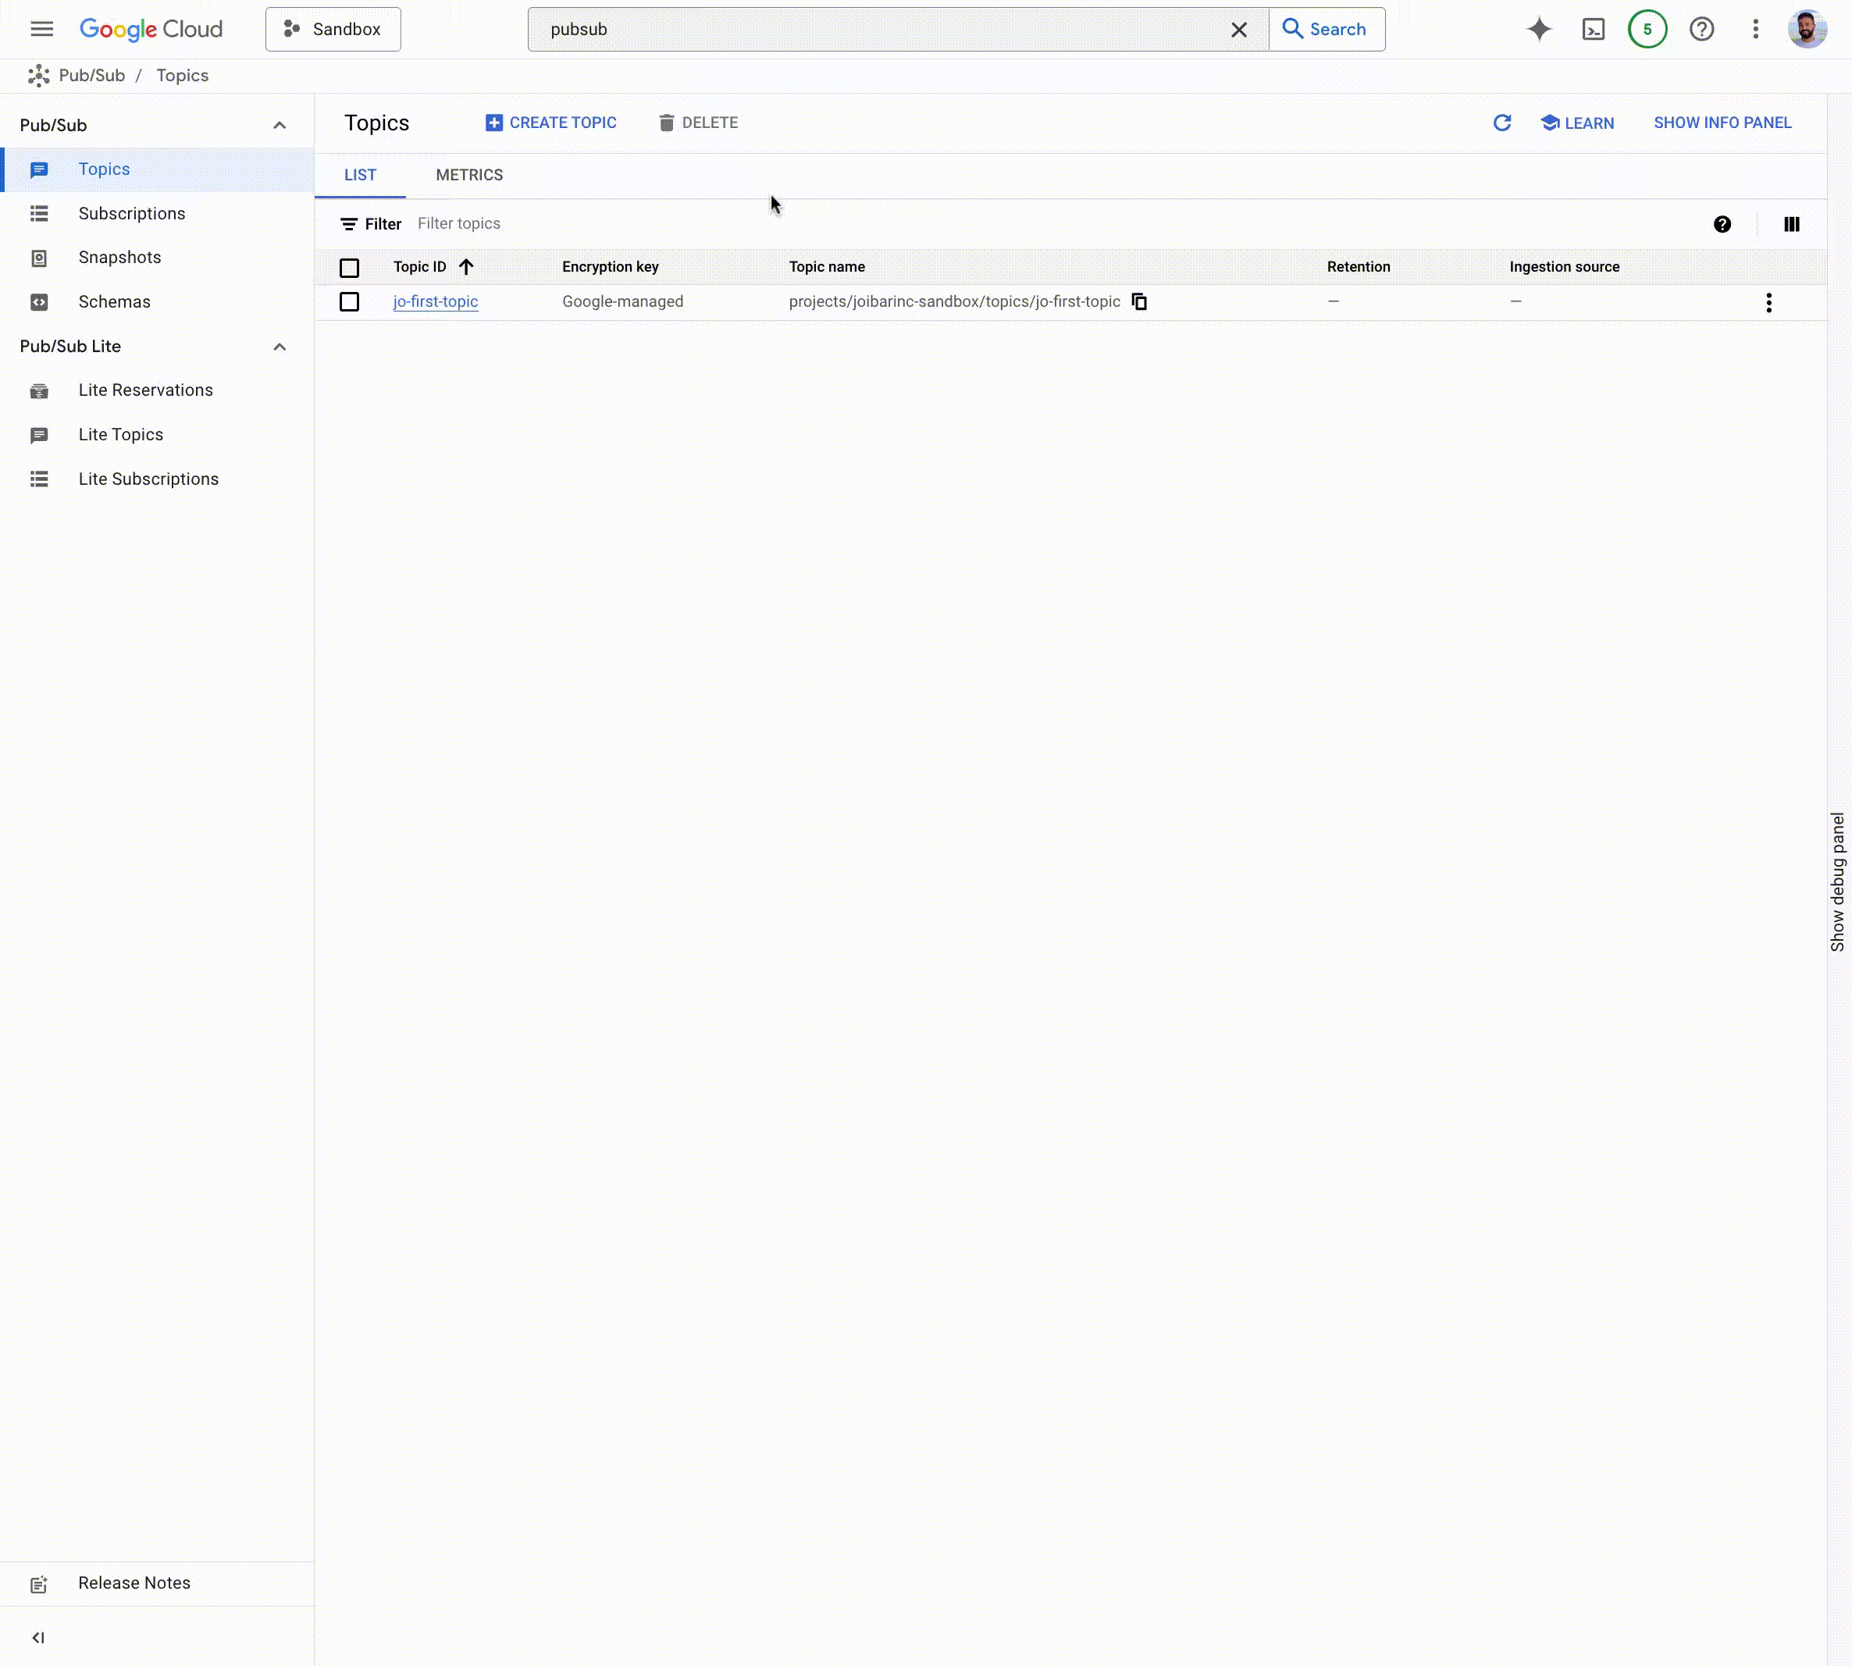1852x1666 pixels.
Task: Open column display options icon
Action: click(x=1790, y=224)
